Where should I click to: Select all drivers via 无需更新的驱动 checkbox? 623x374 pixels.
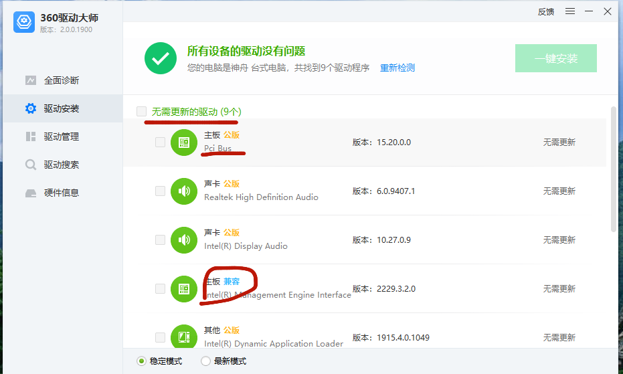141,111
